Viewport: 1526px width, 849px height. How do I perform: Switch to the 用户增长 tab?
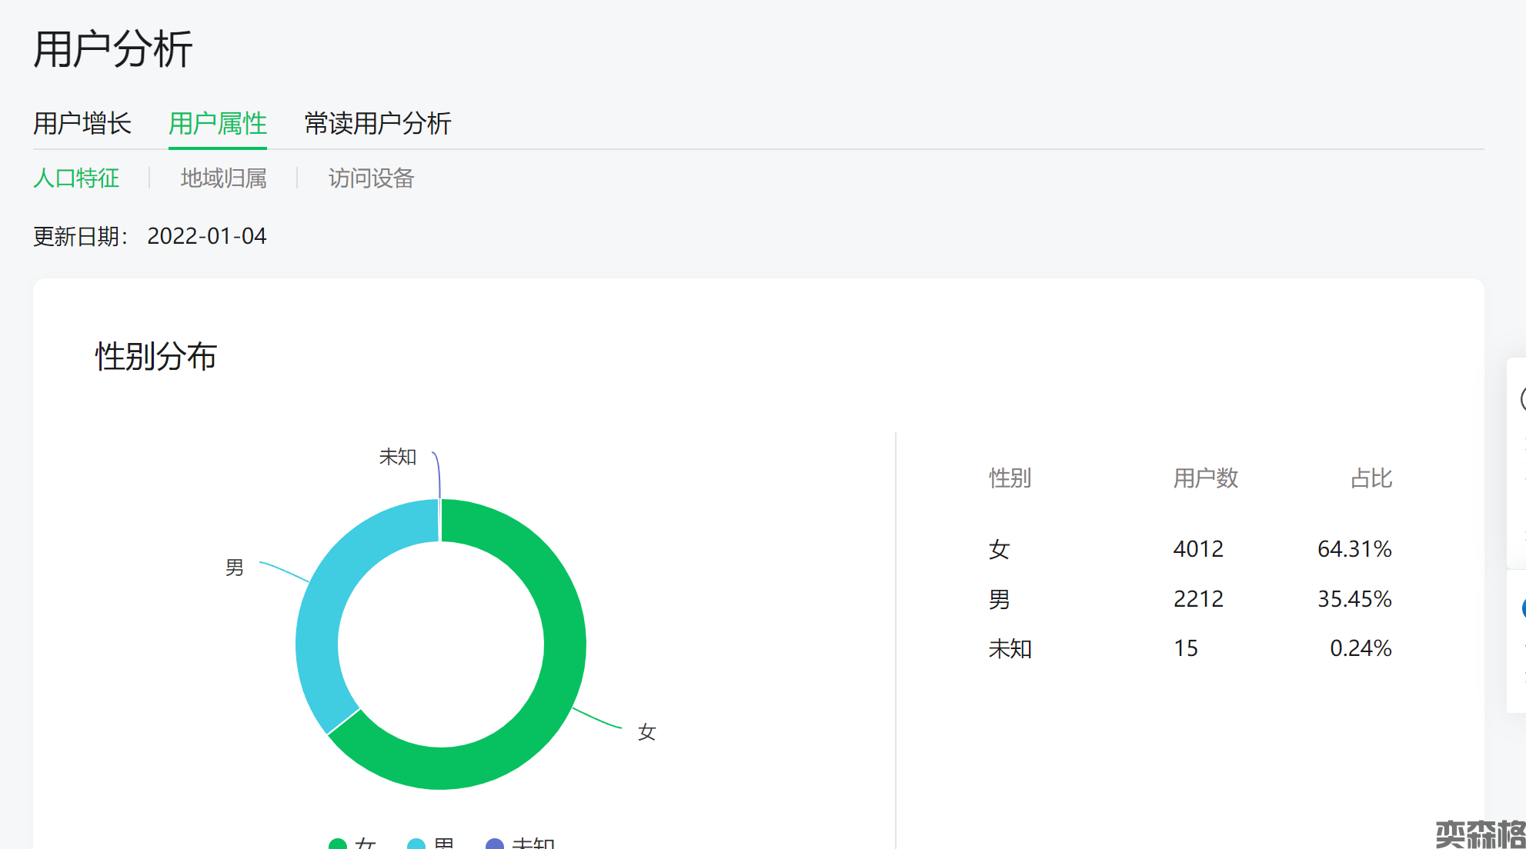click(x=82, y=123)
